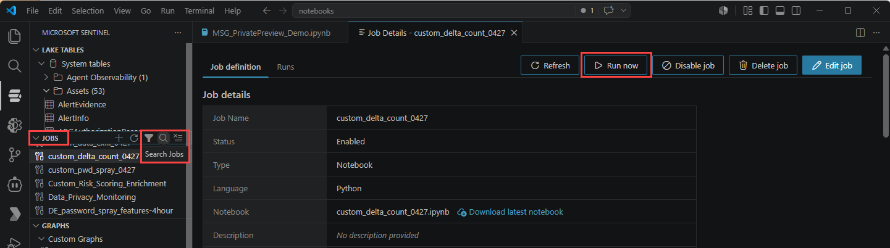
Task: Switch to the Runs tab
Action: [285, 67]
